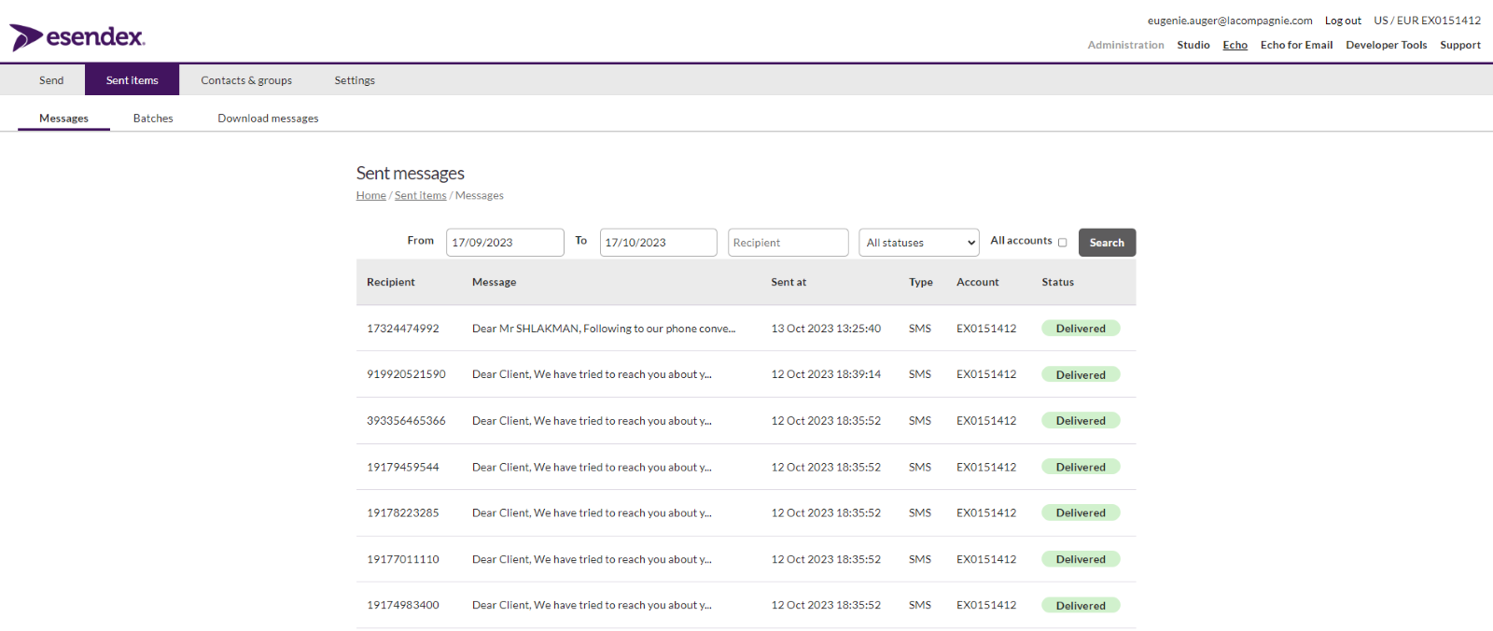
Task: Click the US / EUR EX0151412 account label
Action: (1427, 21)
